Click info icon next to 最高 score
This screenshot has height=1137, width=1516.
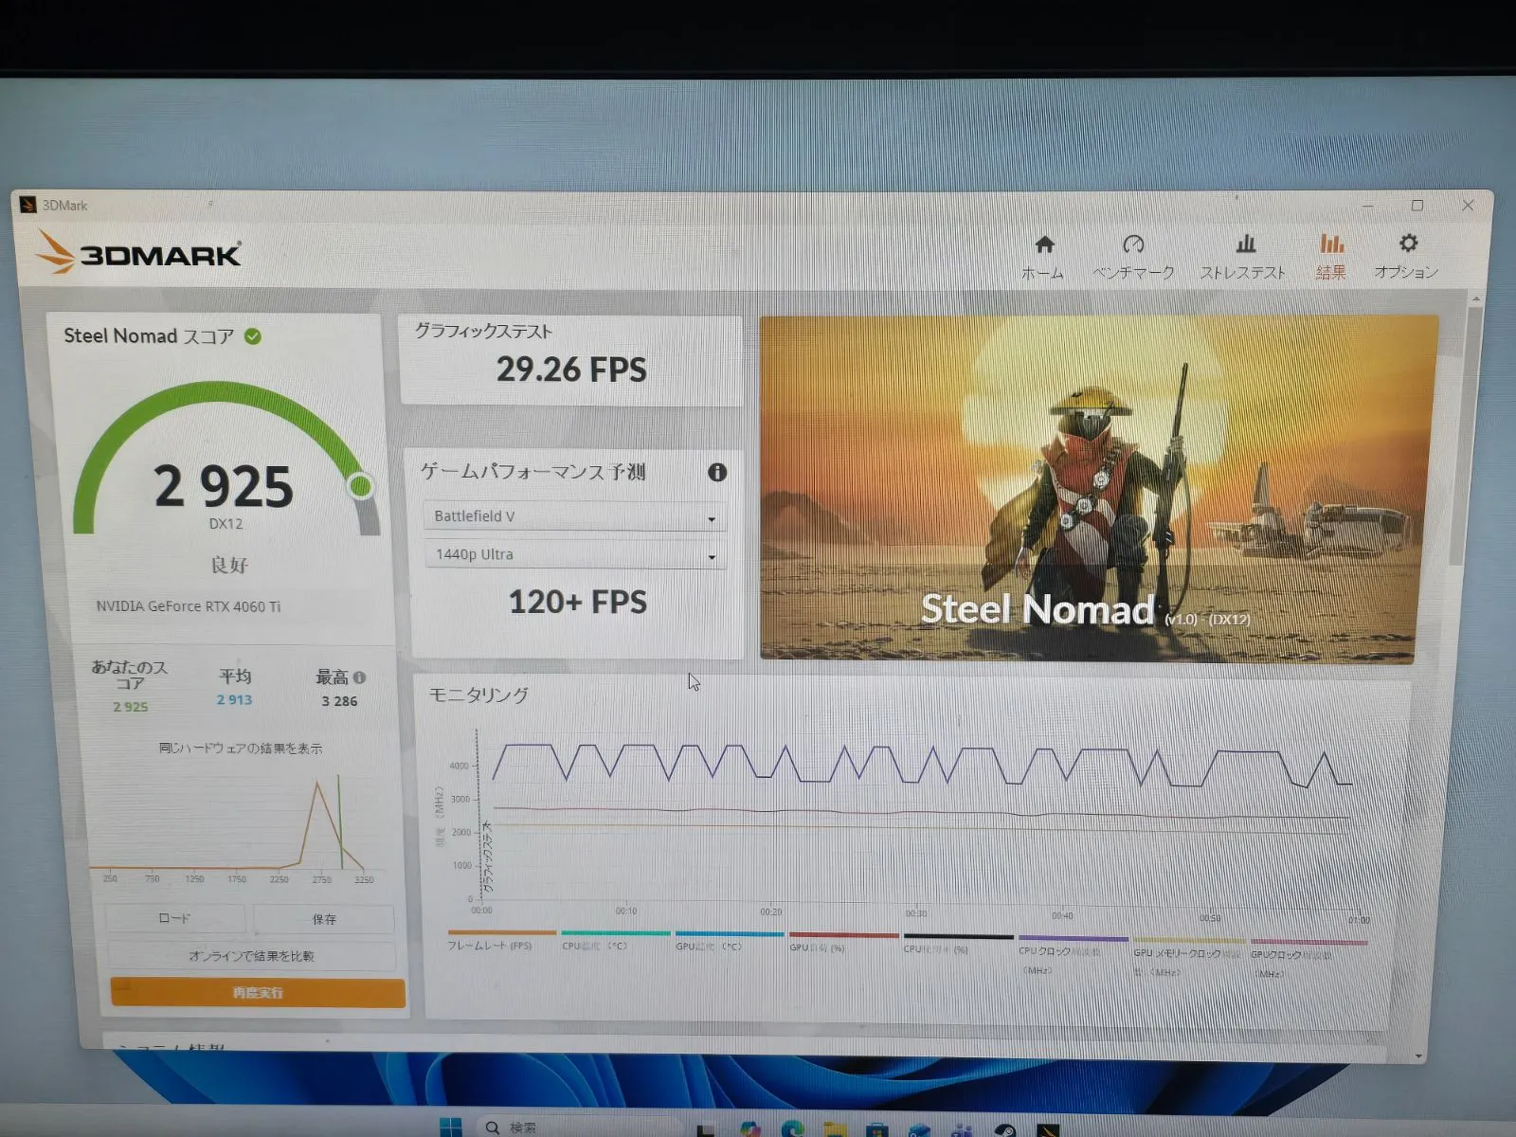(x=360, y=677)
